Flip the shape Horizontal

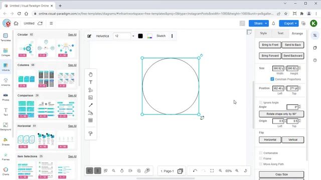coord(270,139)
